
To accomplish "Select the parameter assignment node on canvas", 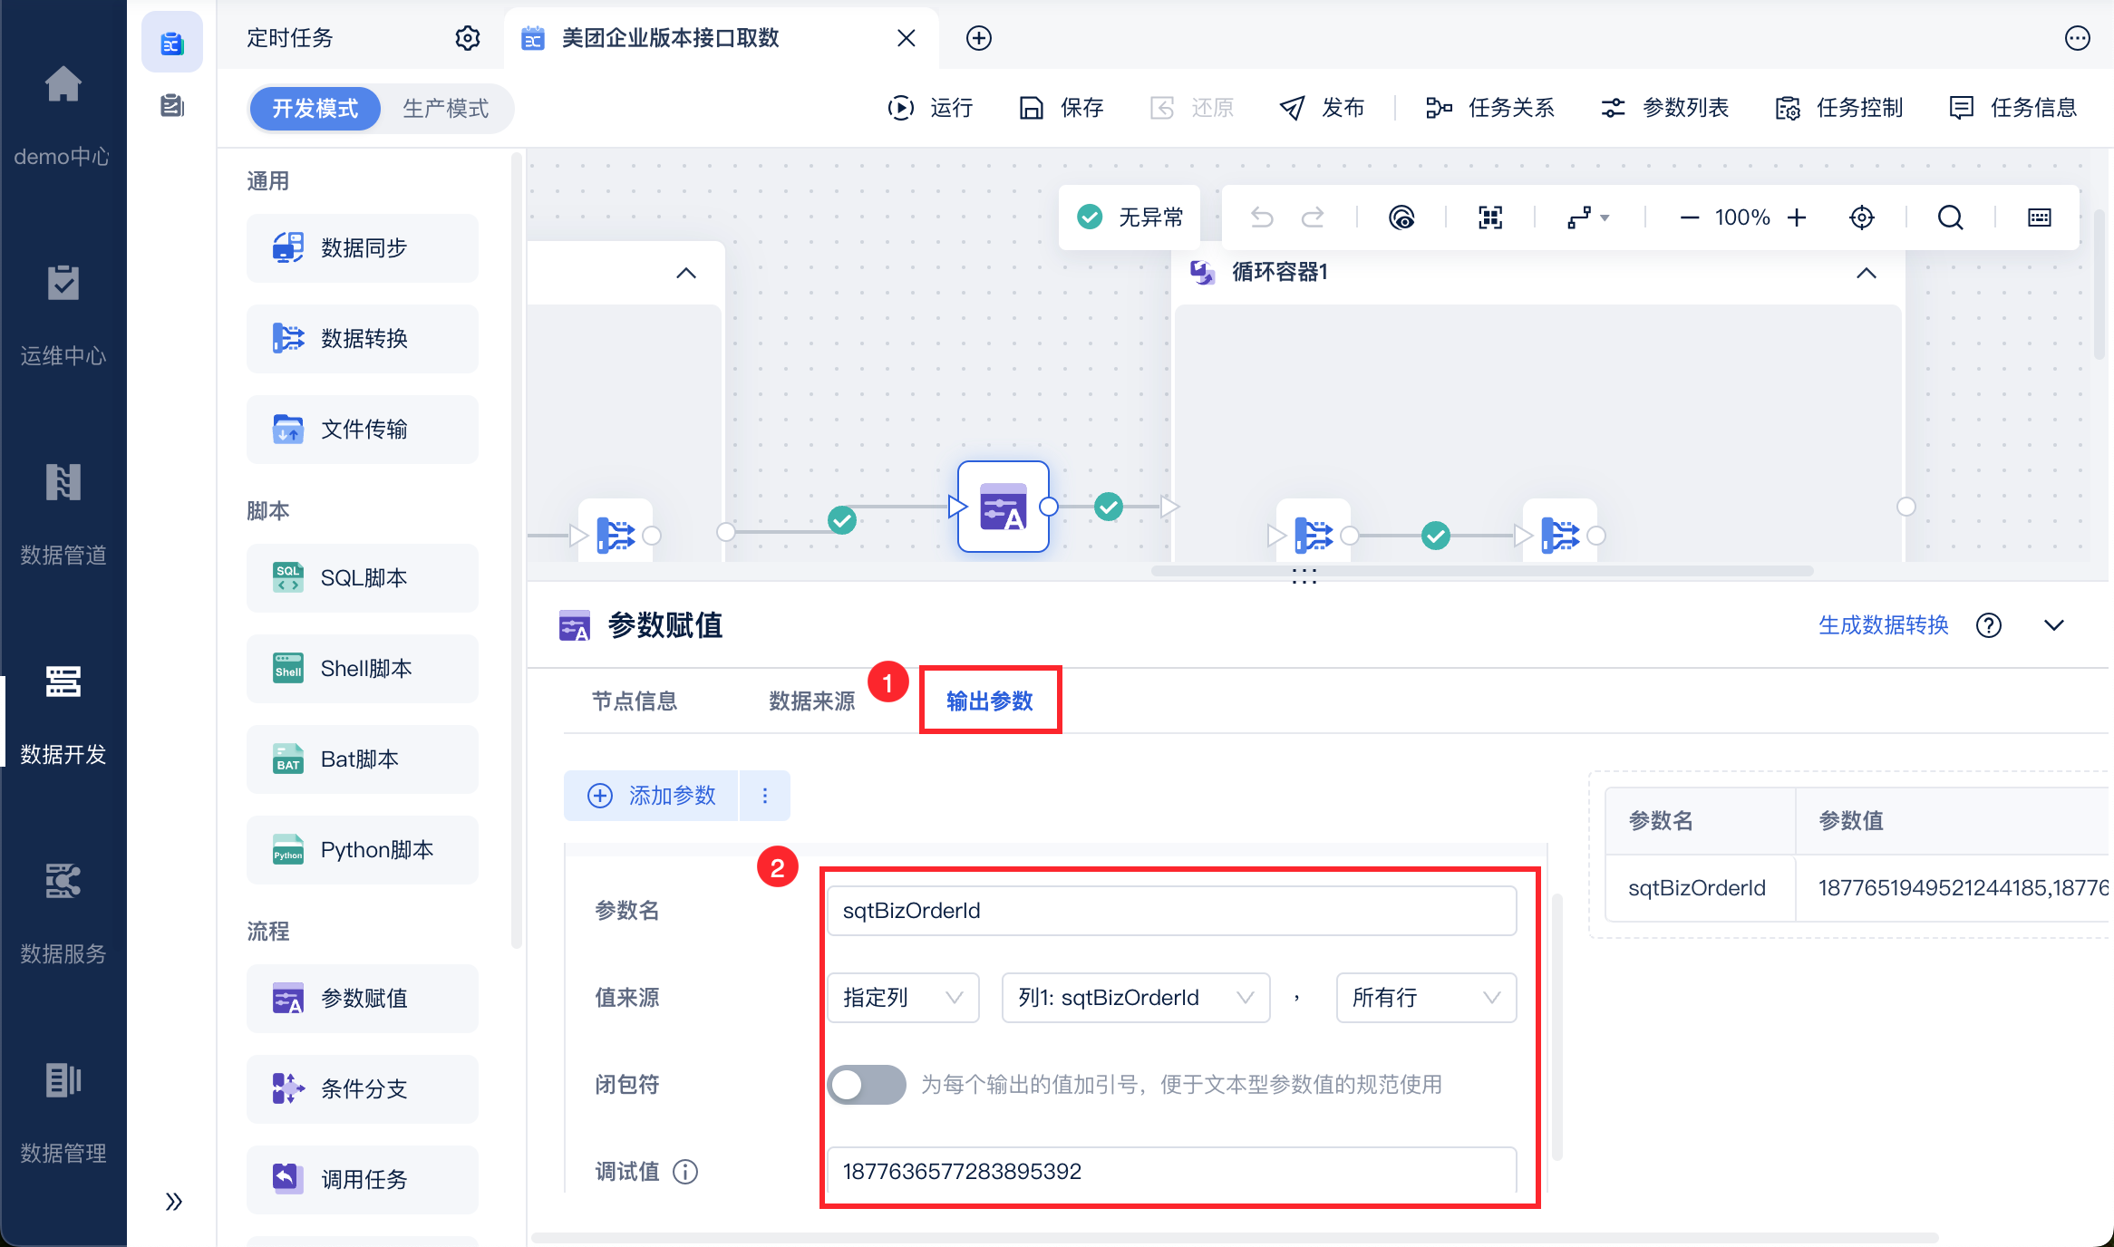I will [1003, 507].
